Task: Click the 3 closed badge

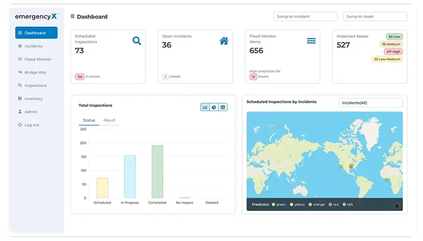Action: [165, 77]
